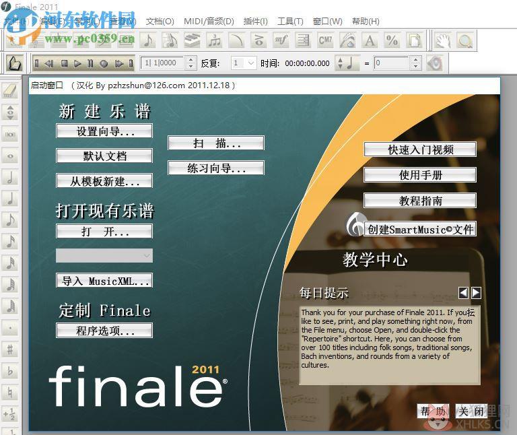Click the 打开... button
The height and width of the screenshot is (435, 517).
coord(104,231)
